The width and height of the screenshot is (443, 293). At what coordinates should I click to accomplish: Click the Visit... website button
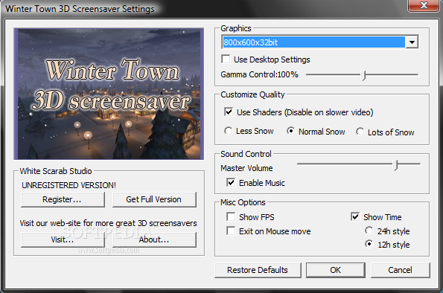63,239
